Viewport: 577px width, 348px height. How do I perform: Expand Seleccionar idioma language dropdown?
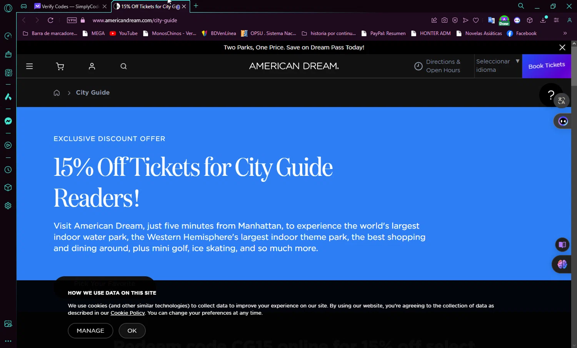coord(497,66)
